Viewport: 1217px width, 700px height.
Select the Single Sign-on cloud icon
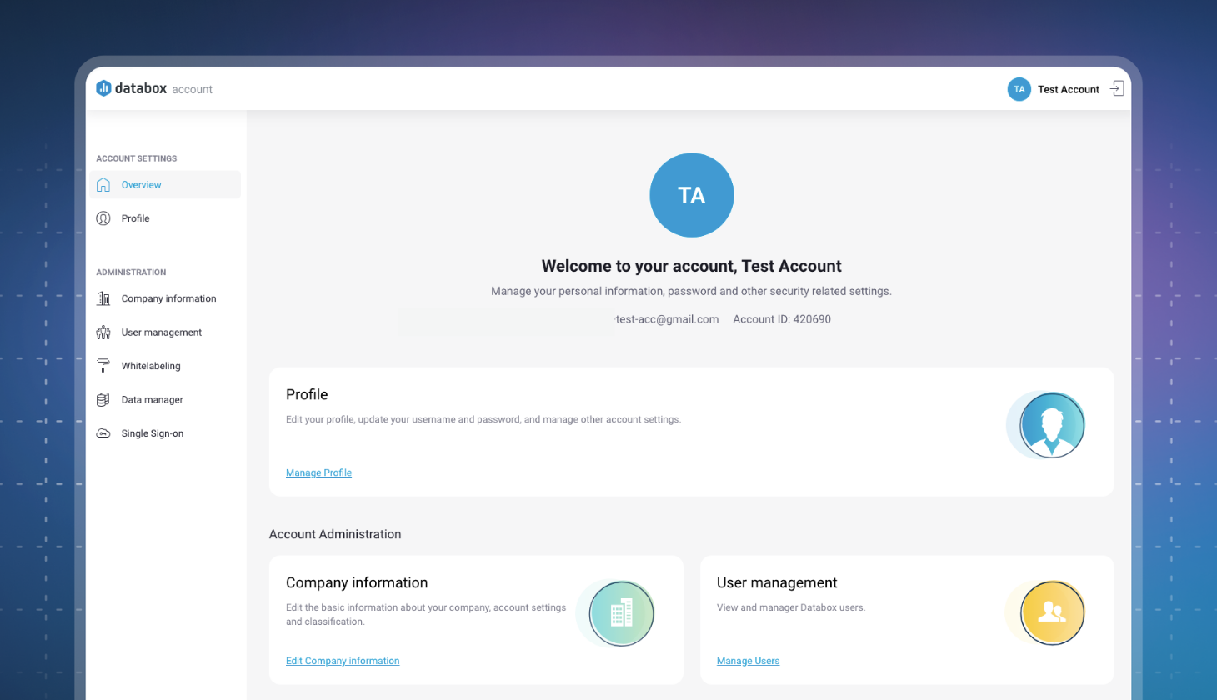[x=103, y=432]
